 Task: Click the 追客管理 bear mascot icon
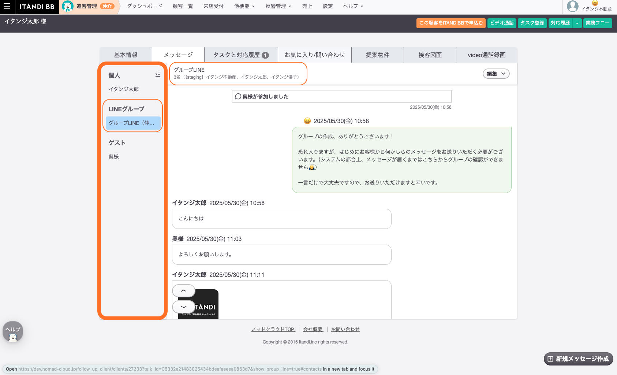click(68, 6)
